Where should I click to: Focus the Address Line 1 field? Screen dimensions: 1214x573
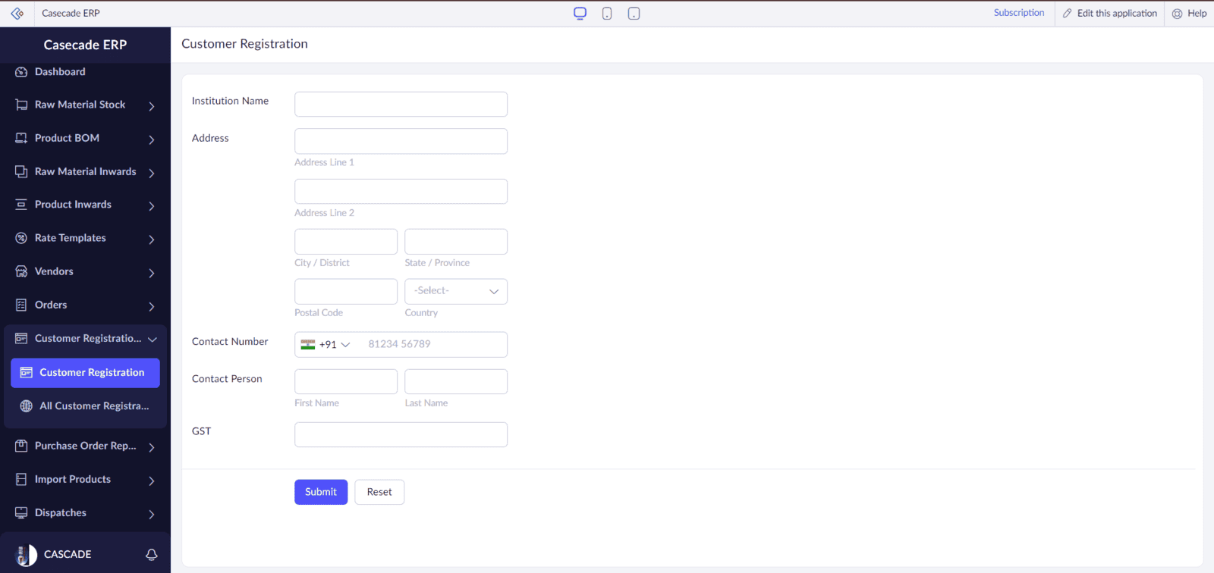(401, 141)
